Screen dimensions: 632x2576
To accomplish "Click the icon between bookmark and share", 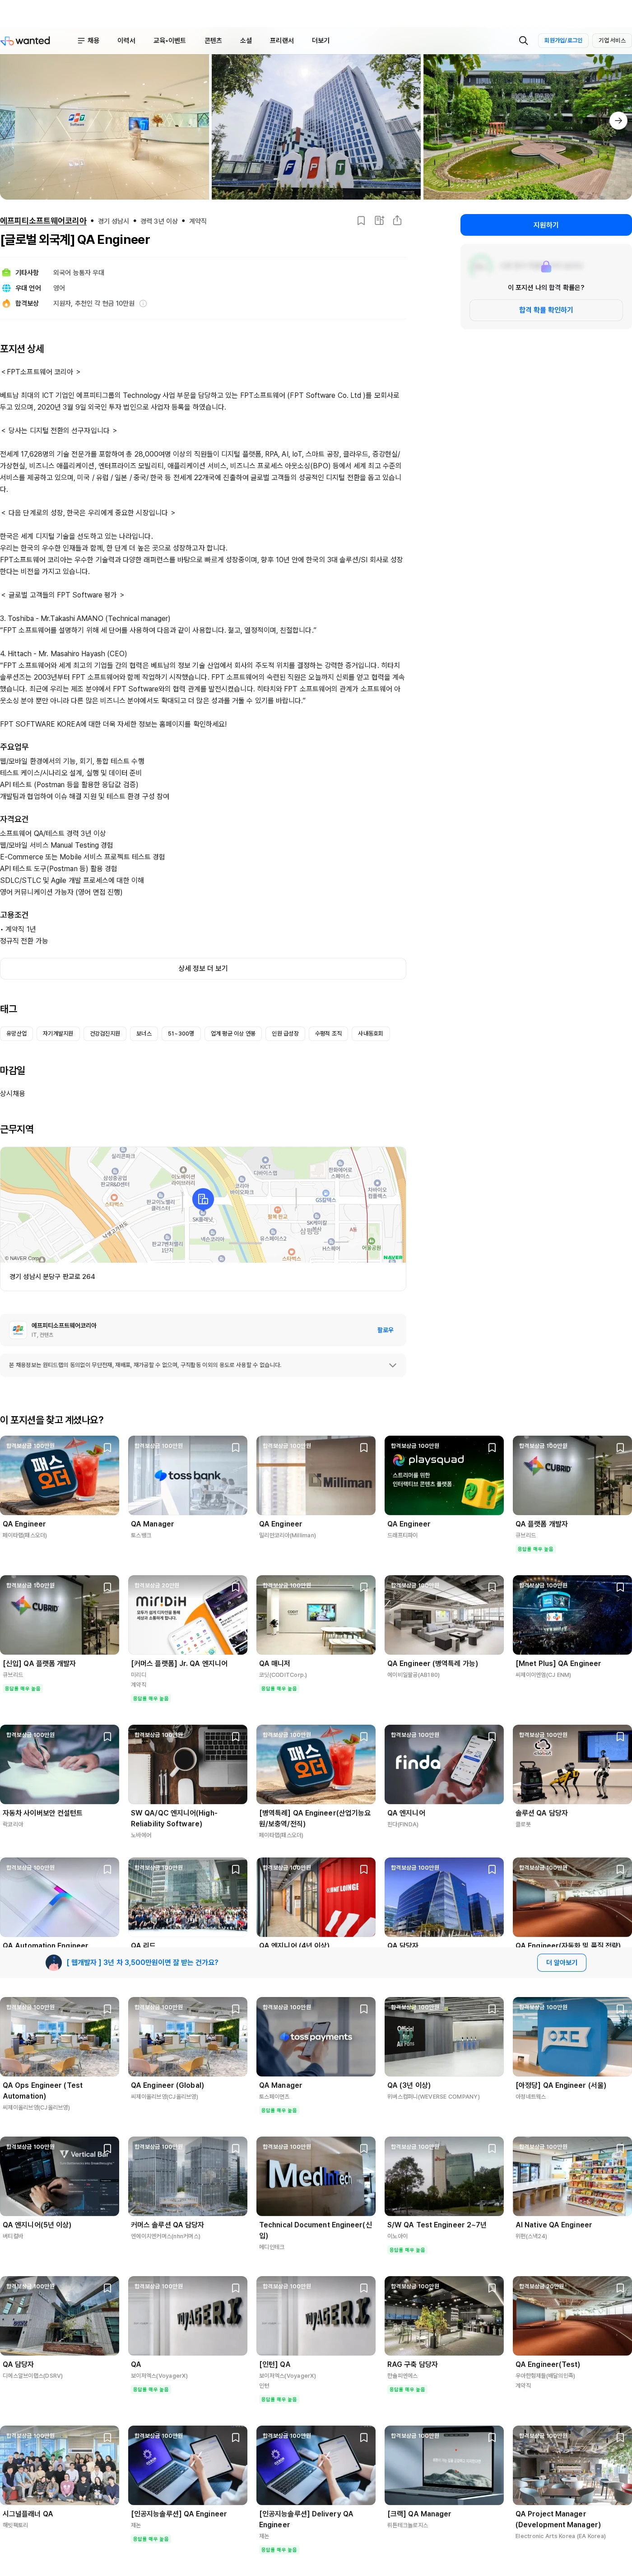I will coord(379,221).
